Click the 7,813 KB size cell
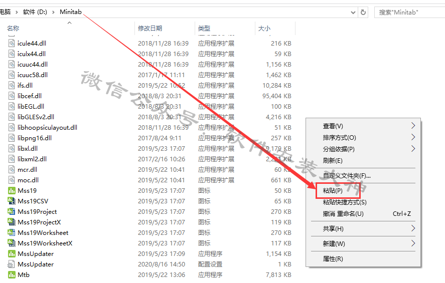 tap(278, 275)
